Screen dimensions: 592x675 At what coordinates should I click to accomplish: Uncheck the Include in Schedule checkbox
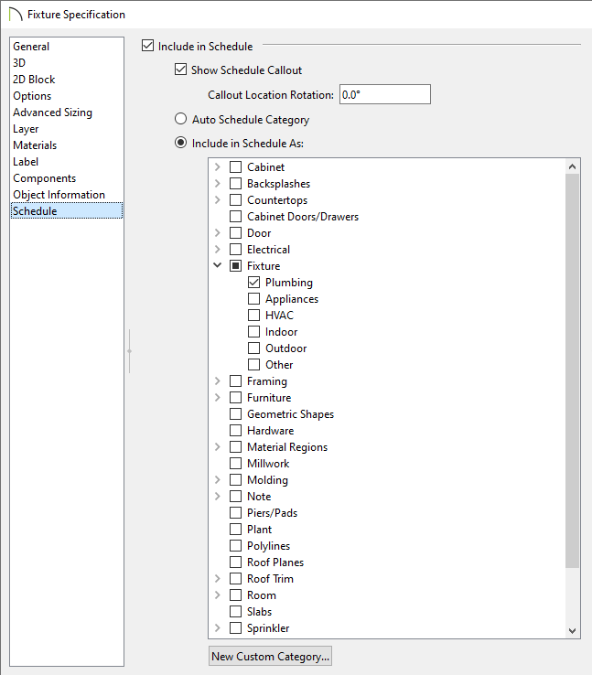[x=148, y=46]
